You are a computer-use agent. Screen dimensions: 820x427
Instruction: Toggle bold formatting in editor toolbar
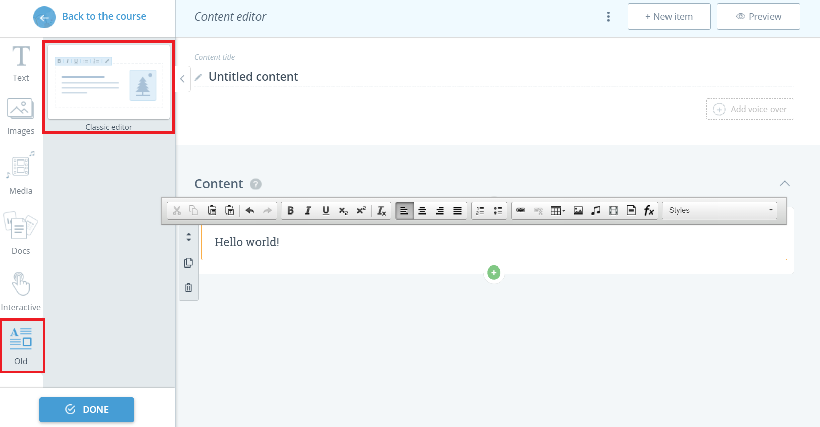coord(290,210)
